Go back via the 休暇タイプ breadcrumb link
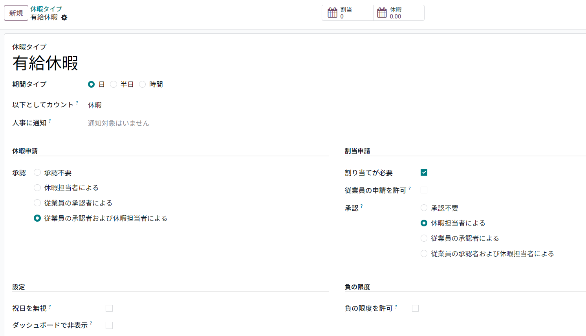Screen dimensions: 586x336 coord(46,9)
